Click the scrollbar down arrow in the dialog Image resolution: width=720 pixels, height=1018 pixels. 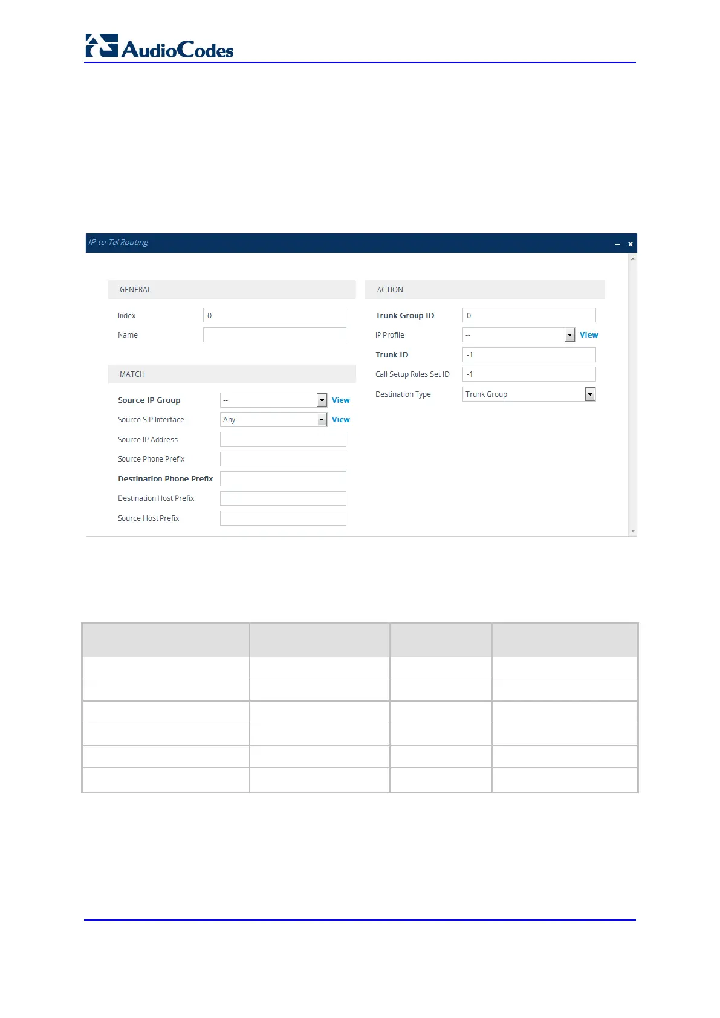pyautogui.click(x=633, y=530)
